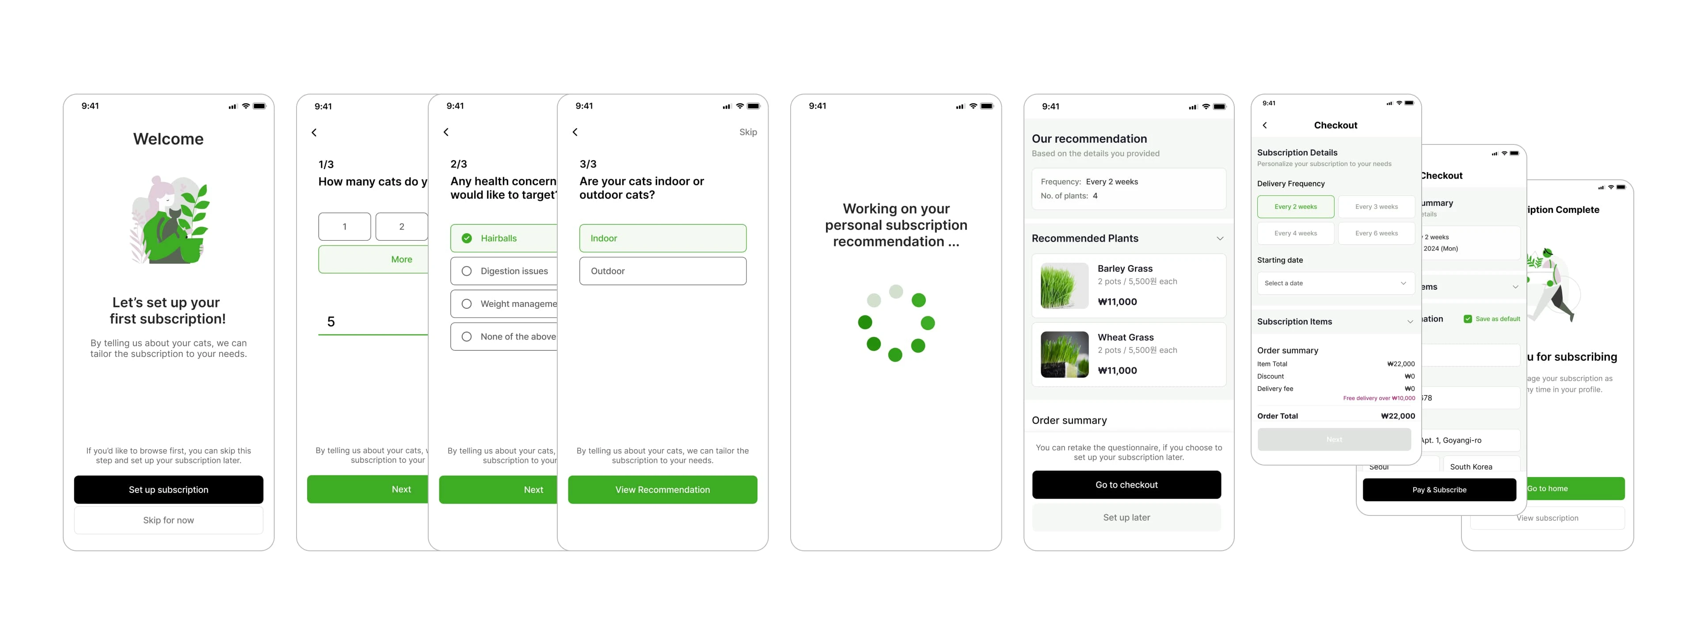This screenshot has height=644, width=1697.
Task: Select Indoor option for cats
Action: (662, 237)
